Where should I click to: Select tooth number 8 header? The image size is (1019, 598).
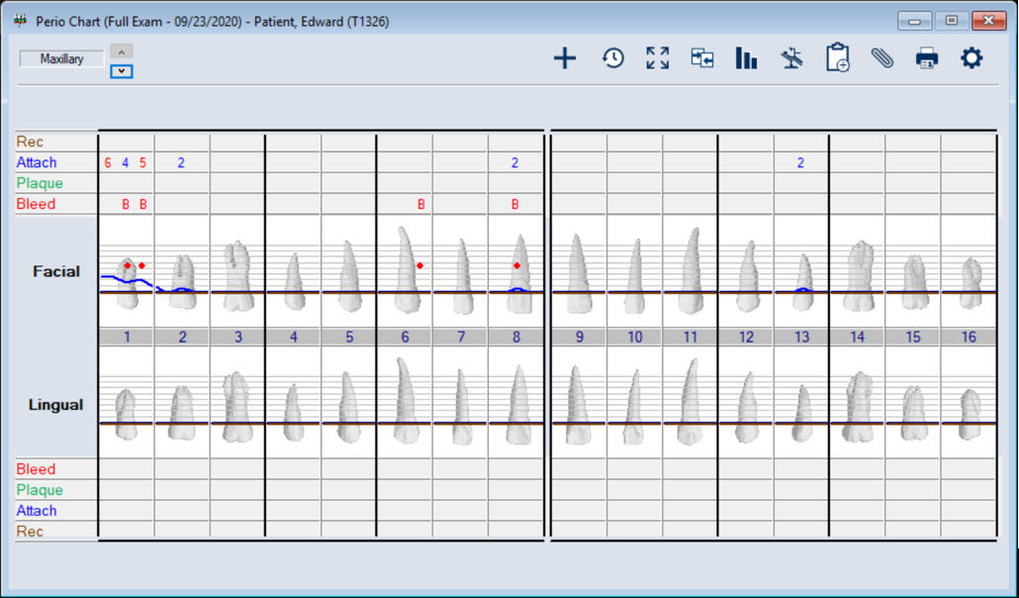[x=515, y=338]
